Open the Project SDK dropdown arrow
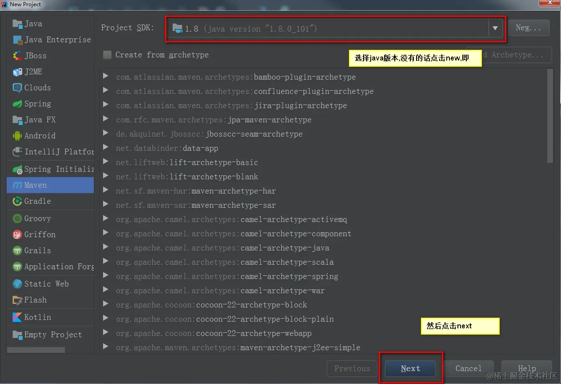This screenshot has width=561, height=384. 495,28
